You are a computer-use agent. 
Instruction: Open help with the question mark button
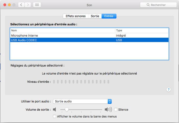pos(169,89)
